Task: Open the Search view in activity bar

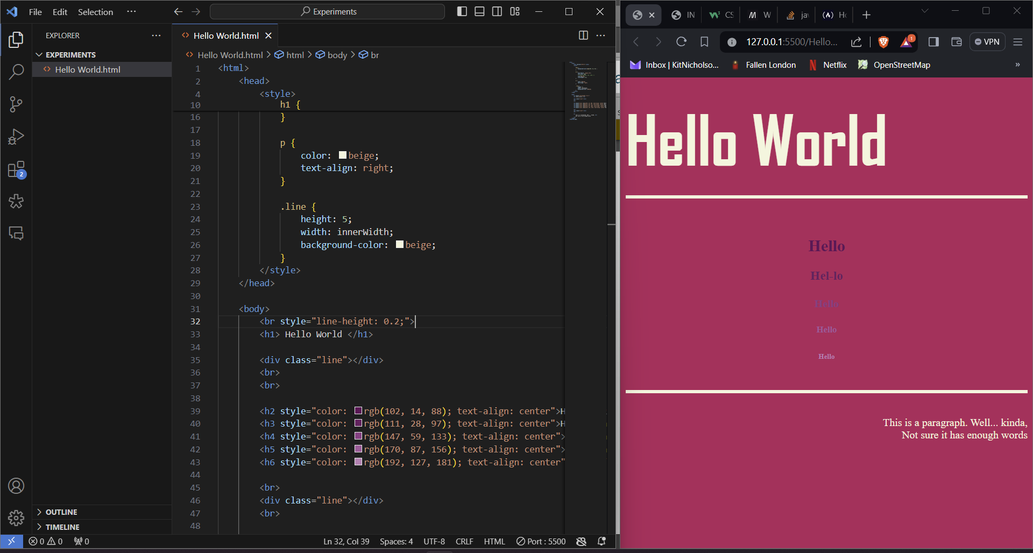Action: (x=16, y=72)
